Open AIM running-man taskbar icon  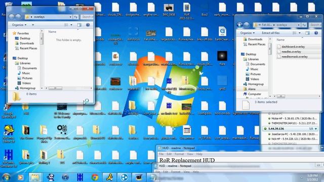[x=109, y=177]
